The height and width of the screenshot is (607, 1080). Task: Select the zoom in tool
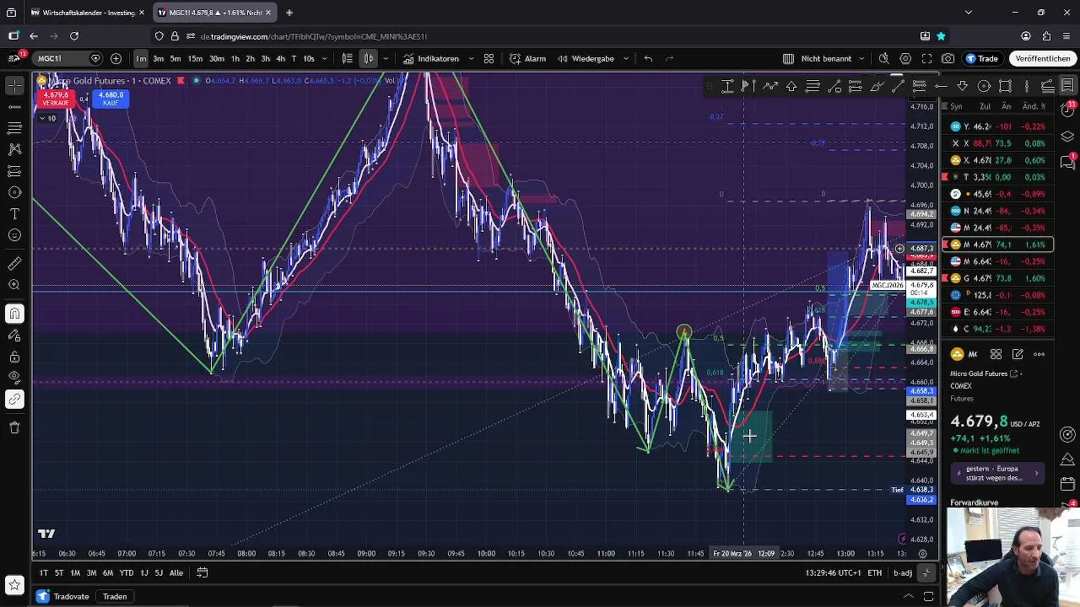(x=14, y=285)
